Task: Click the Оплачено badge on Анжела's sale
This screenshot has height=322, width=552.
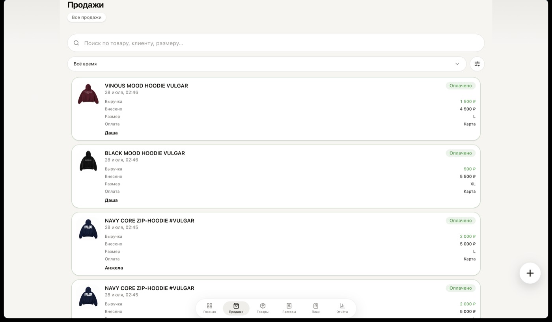Action: click(x=461, y=221)
